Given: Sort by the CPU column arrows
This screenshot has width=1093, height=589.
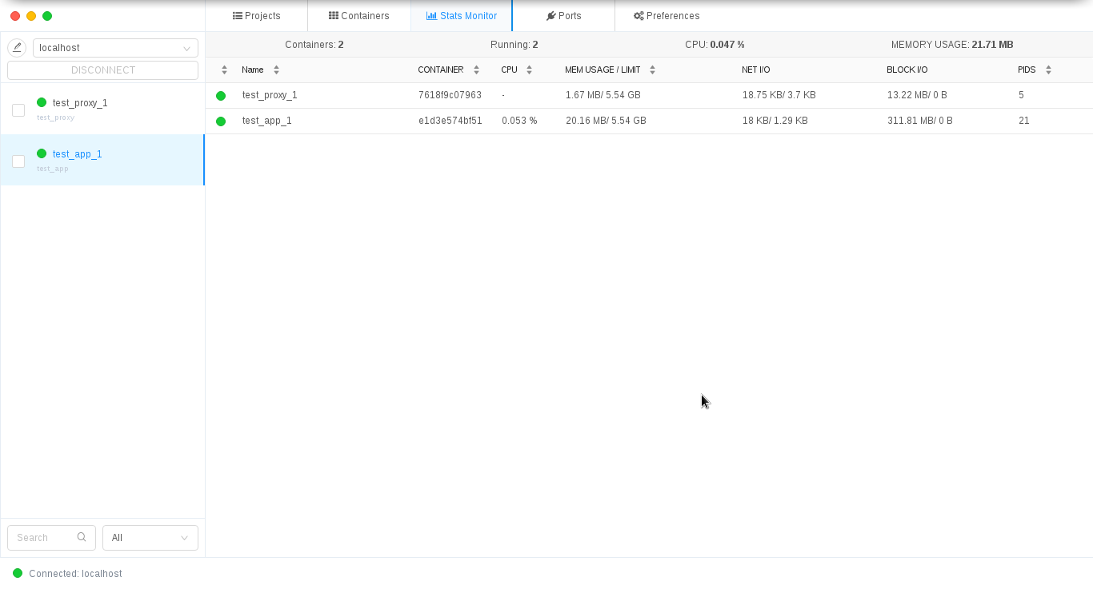Looking at the screenshot, I should pyautogui.click(x=529, y=70).
